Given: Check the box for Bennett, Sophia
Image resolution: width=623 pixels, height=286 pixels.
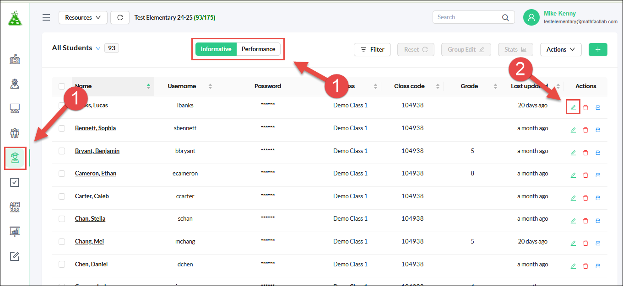Looking at the screenshot, I should tap(62, 128).
